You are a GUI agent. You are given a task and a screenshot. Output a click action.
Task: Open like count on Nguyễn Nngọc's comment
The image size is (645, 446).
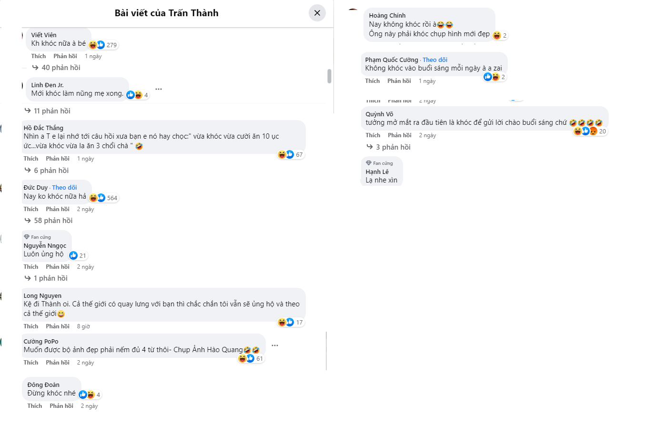click(78, 255)
